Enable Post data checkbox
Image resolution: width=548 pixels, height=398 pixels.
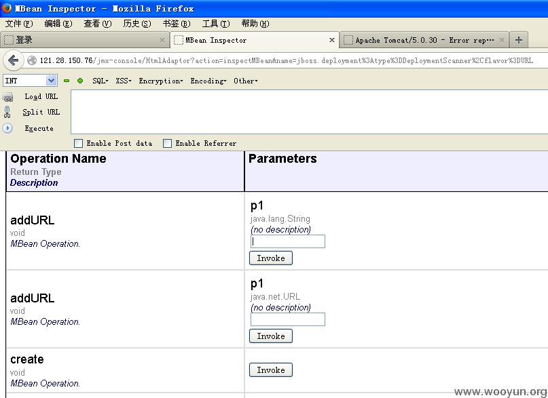pyautogui.click(x=79, y=143)
